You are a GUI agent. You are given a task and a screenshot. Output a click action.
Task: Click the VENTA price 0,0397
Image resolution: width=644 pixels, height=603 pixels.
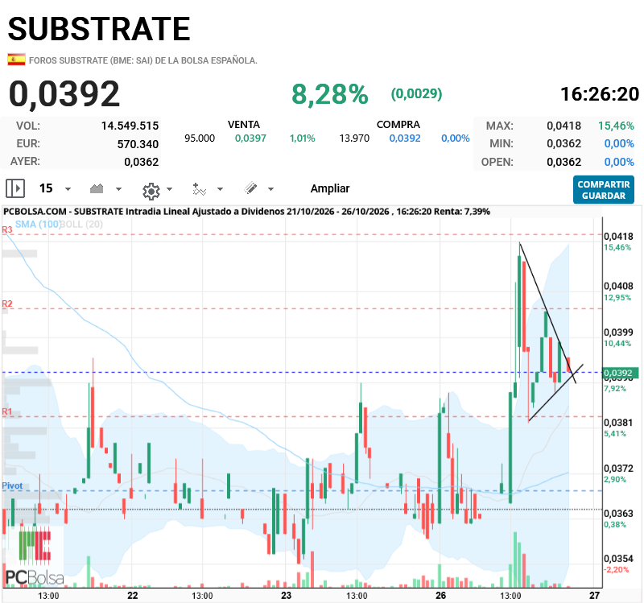[x=250, y=138]
